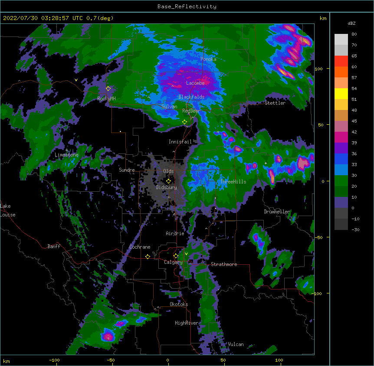Screen dimensions: 374x366
Task: Select the Ponoka label
Action: [208, 59]
